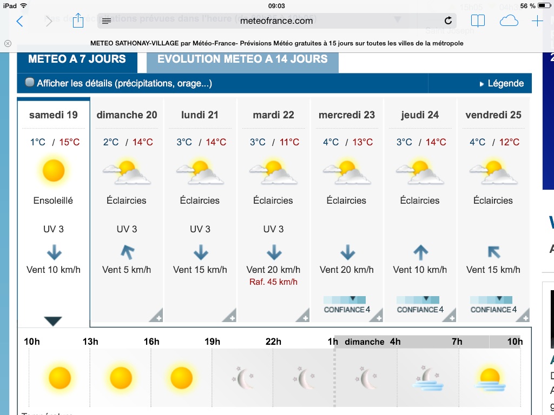Image resolution: width=554 pixels, height=415 pixels.
Task: Reload the meteofrance.com page
Action: coord(448,21)
